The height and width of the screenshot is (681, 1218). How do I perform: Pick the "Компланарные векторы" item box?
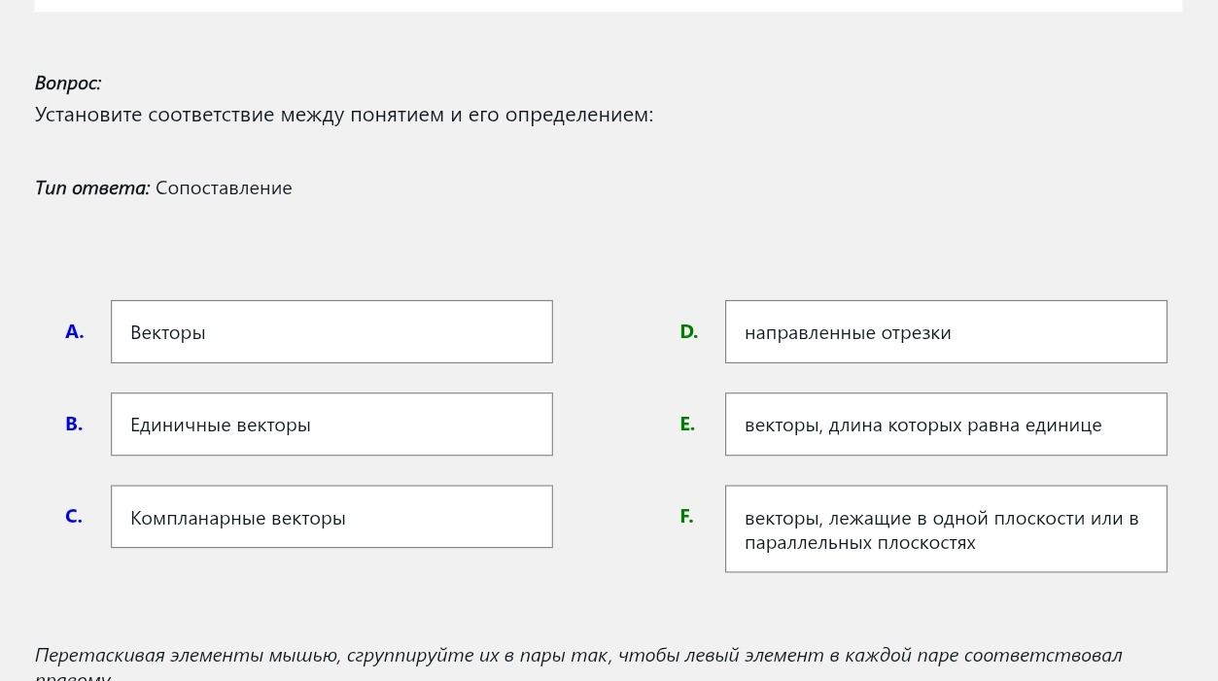point(331,517)
